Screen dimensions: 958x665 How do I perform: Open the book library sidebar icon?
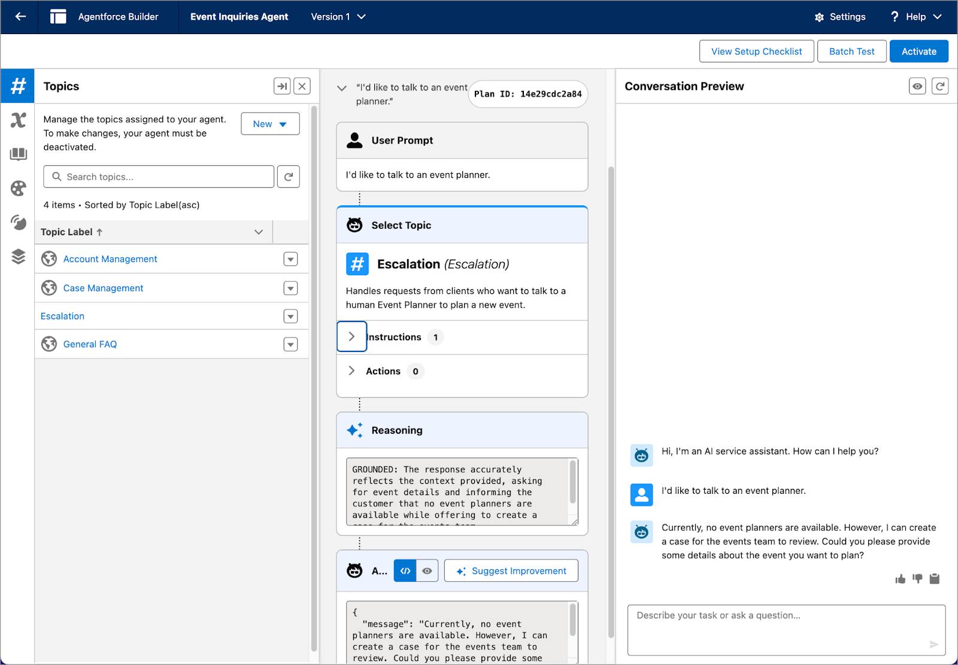click(19, 154)
